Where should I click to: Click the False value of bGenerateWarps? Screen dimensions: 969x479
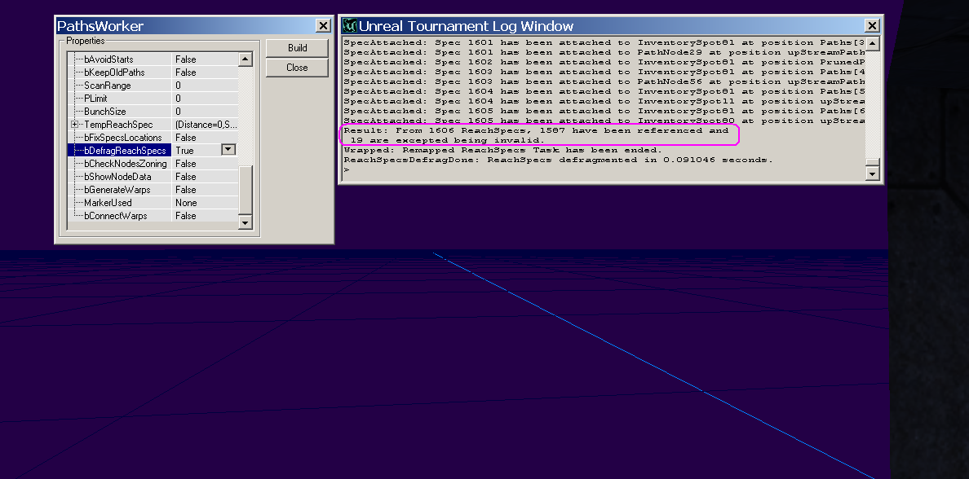pos(185,190)
